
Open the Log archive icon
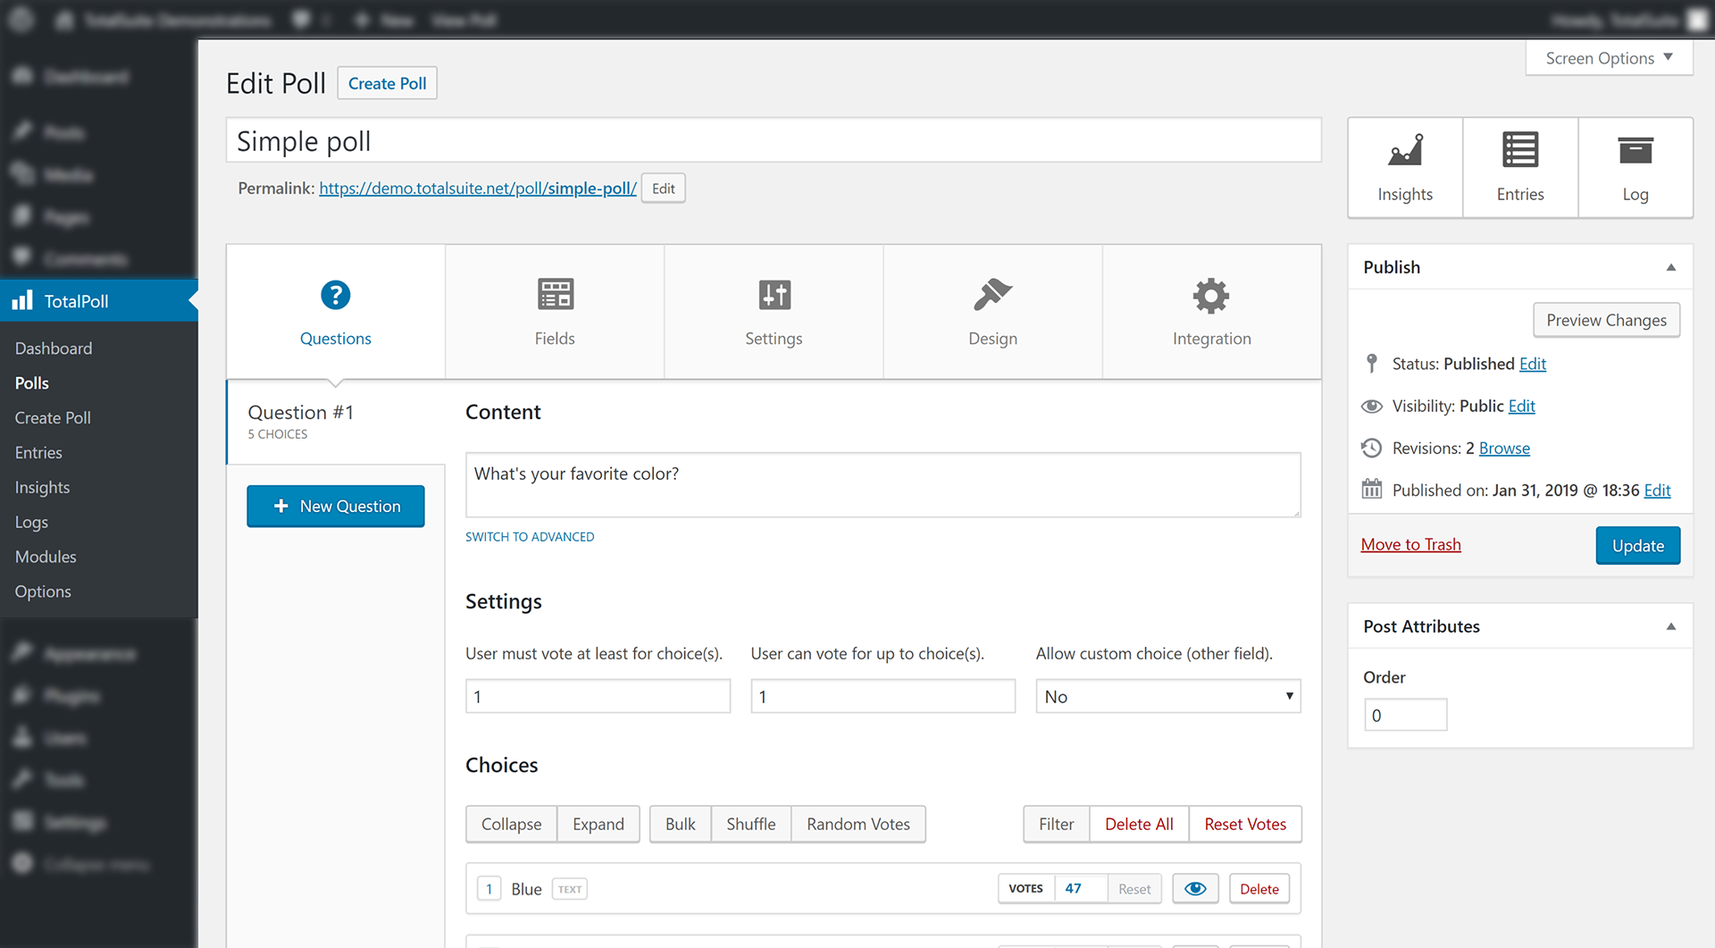point(1636,150)
